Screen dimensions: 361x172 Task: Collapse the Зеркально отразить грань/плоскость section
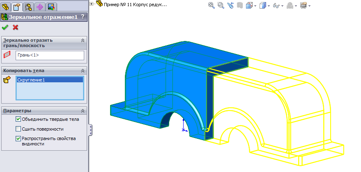[83, 41]
